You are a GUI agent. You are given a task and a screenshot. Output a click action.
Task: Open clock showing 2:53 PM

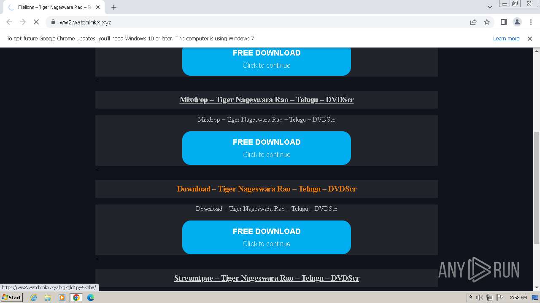point(518,298)
